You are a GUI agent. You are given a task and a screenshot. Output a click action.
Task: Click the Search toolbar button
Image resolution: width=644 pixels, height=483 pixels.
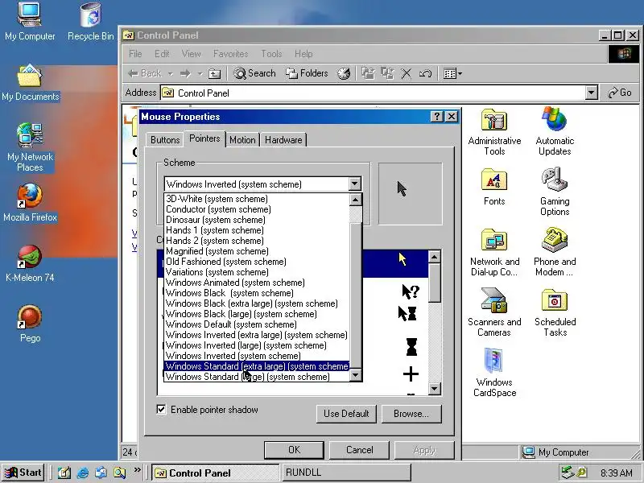(x=254, y=73)
